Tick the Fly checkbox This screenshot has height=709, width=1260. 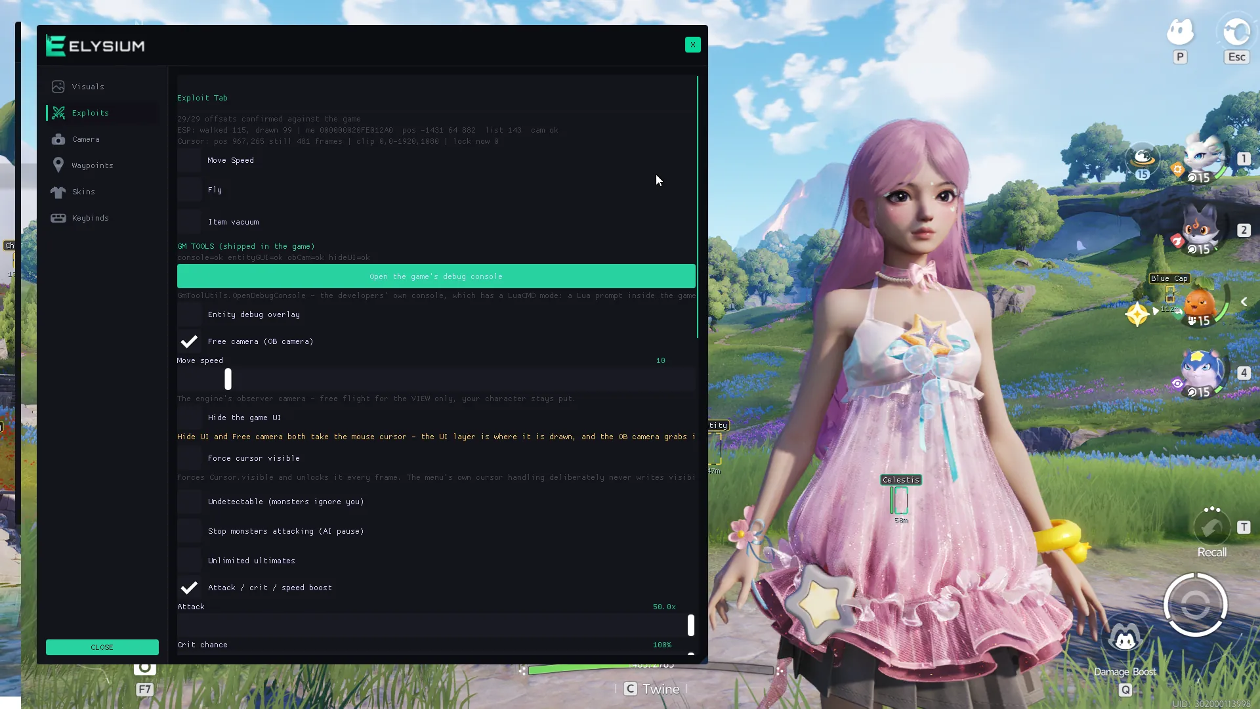point(189,190)
